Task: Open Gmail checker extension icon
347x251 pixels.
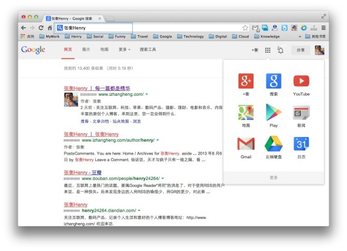Action: (255, 28)
